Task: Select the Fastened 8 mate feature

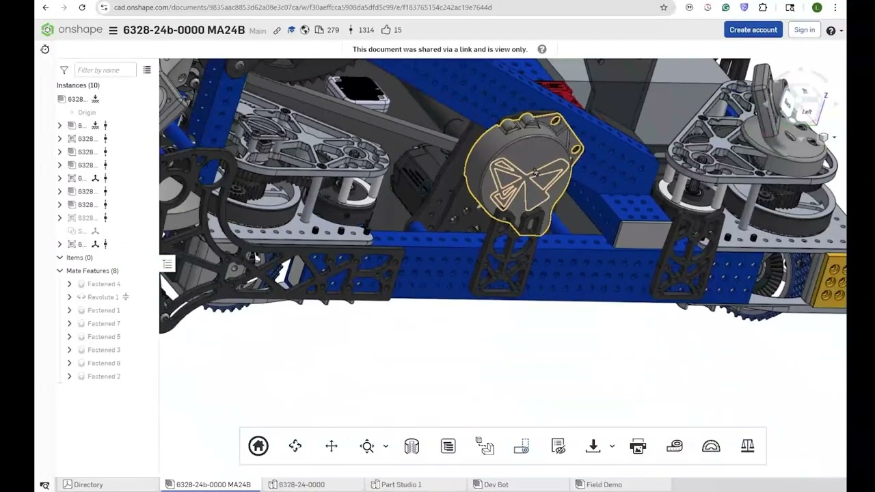Action: pos(103,363)
